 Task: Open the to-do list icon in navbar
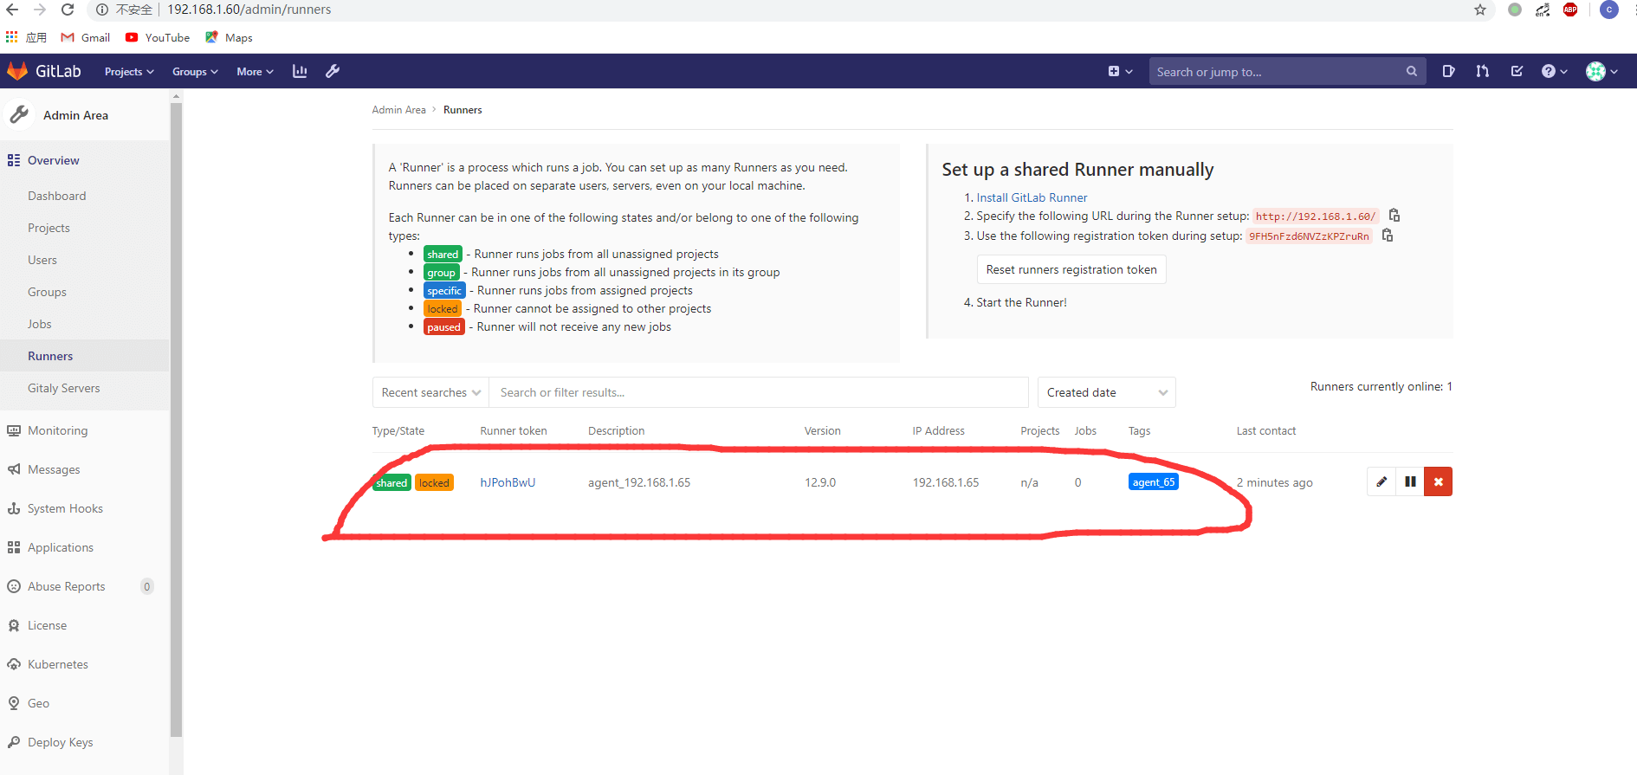point(1517,71)
